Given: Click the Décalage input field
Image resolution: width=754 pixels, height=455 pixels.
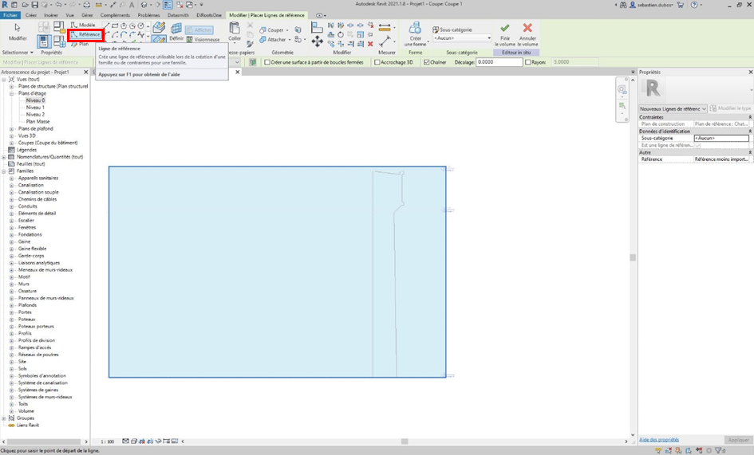Looking at the screenshot, I should [x=499, y=62].
